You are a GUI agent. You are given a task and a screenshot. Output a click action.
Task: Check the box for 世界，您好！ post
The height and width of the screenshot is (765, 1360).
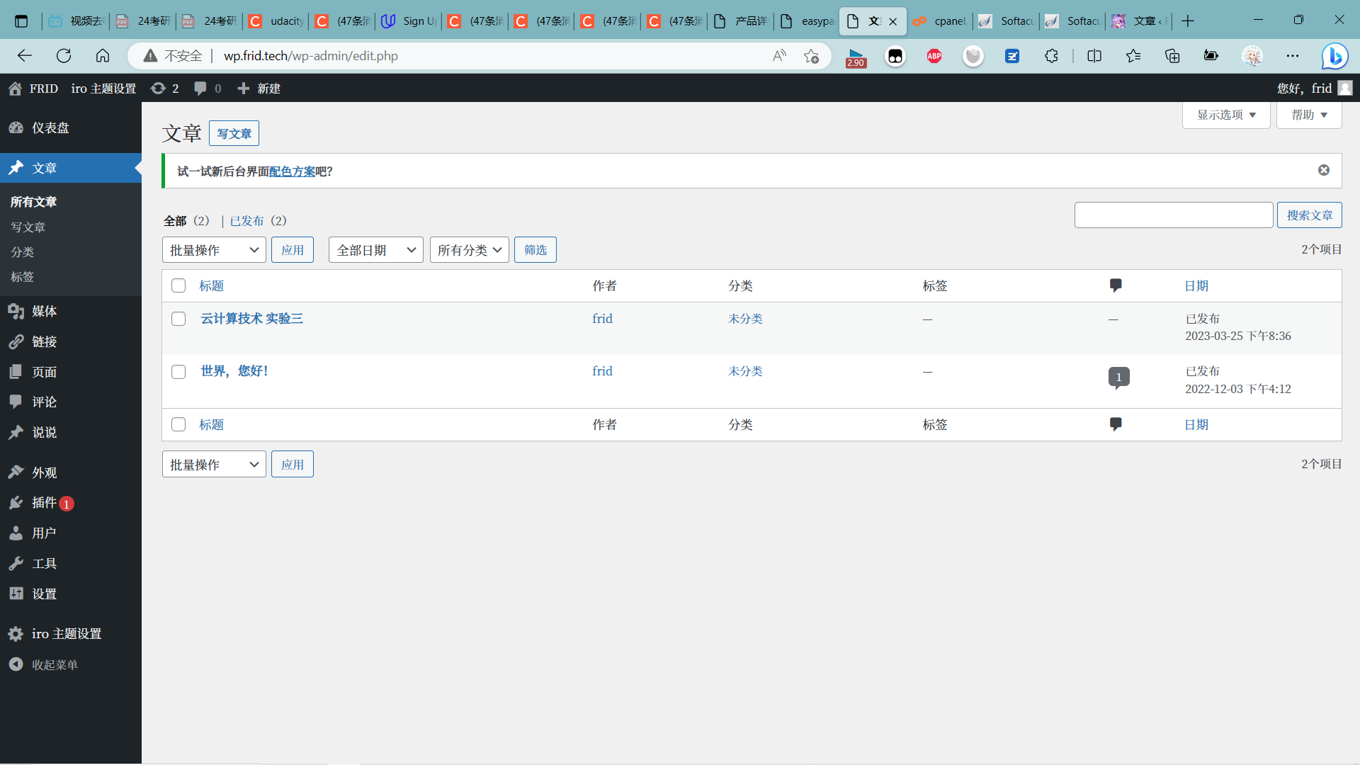[178, 372]
